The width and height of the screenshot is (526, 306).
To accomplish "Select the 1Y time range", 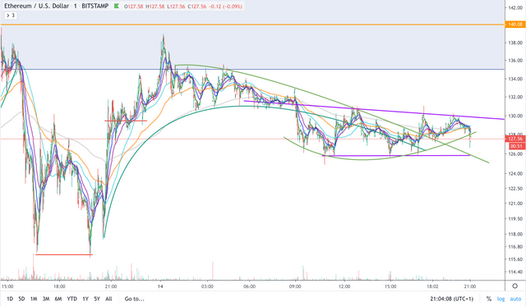I will 85,299.
